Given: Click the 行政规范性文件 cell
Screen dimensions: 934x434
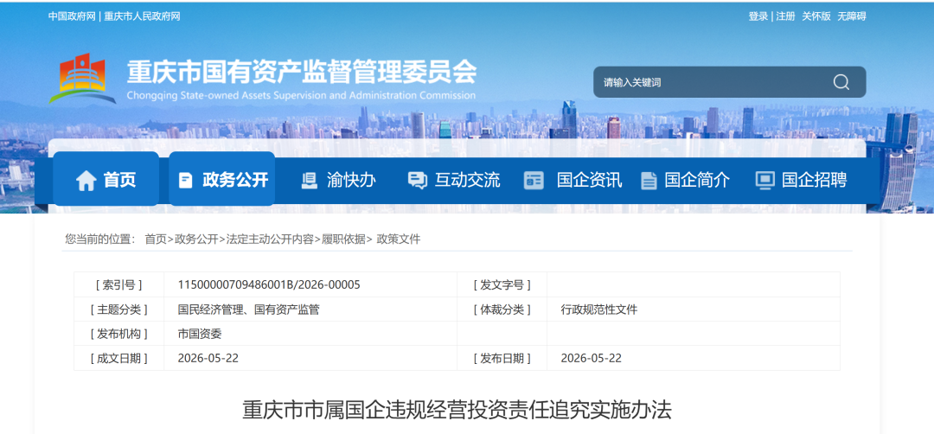Looking at the screenshot, I should (599, 310).
